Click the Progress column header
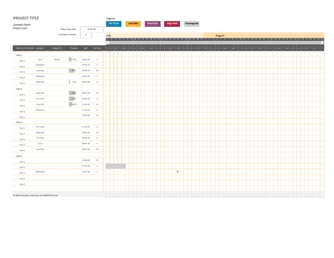334x258 pixels. (x=74, y=48)
